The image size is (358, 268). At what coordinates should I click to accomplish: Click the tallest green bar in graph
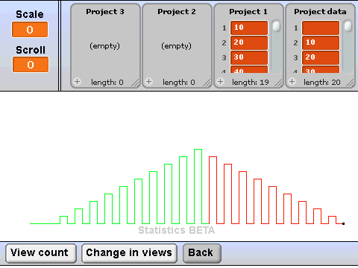click(198, 186)
